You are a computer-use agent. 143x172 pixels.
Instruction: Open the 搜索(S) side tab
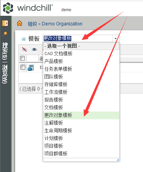5,52
